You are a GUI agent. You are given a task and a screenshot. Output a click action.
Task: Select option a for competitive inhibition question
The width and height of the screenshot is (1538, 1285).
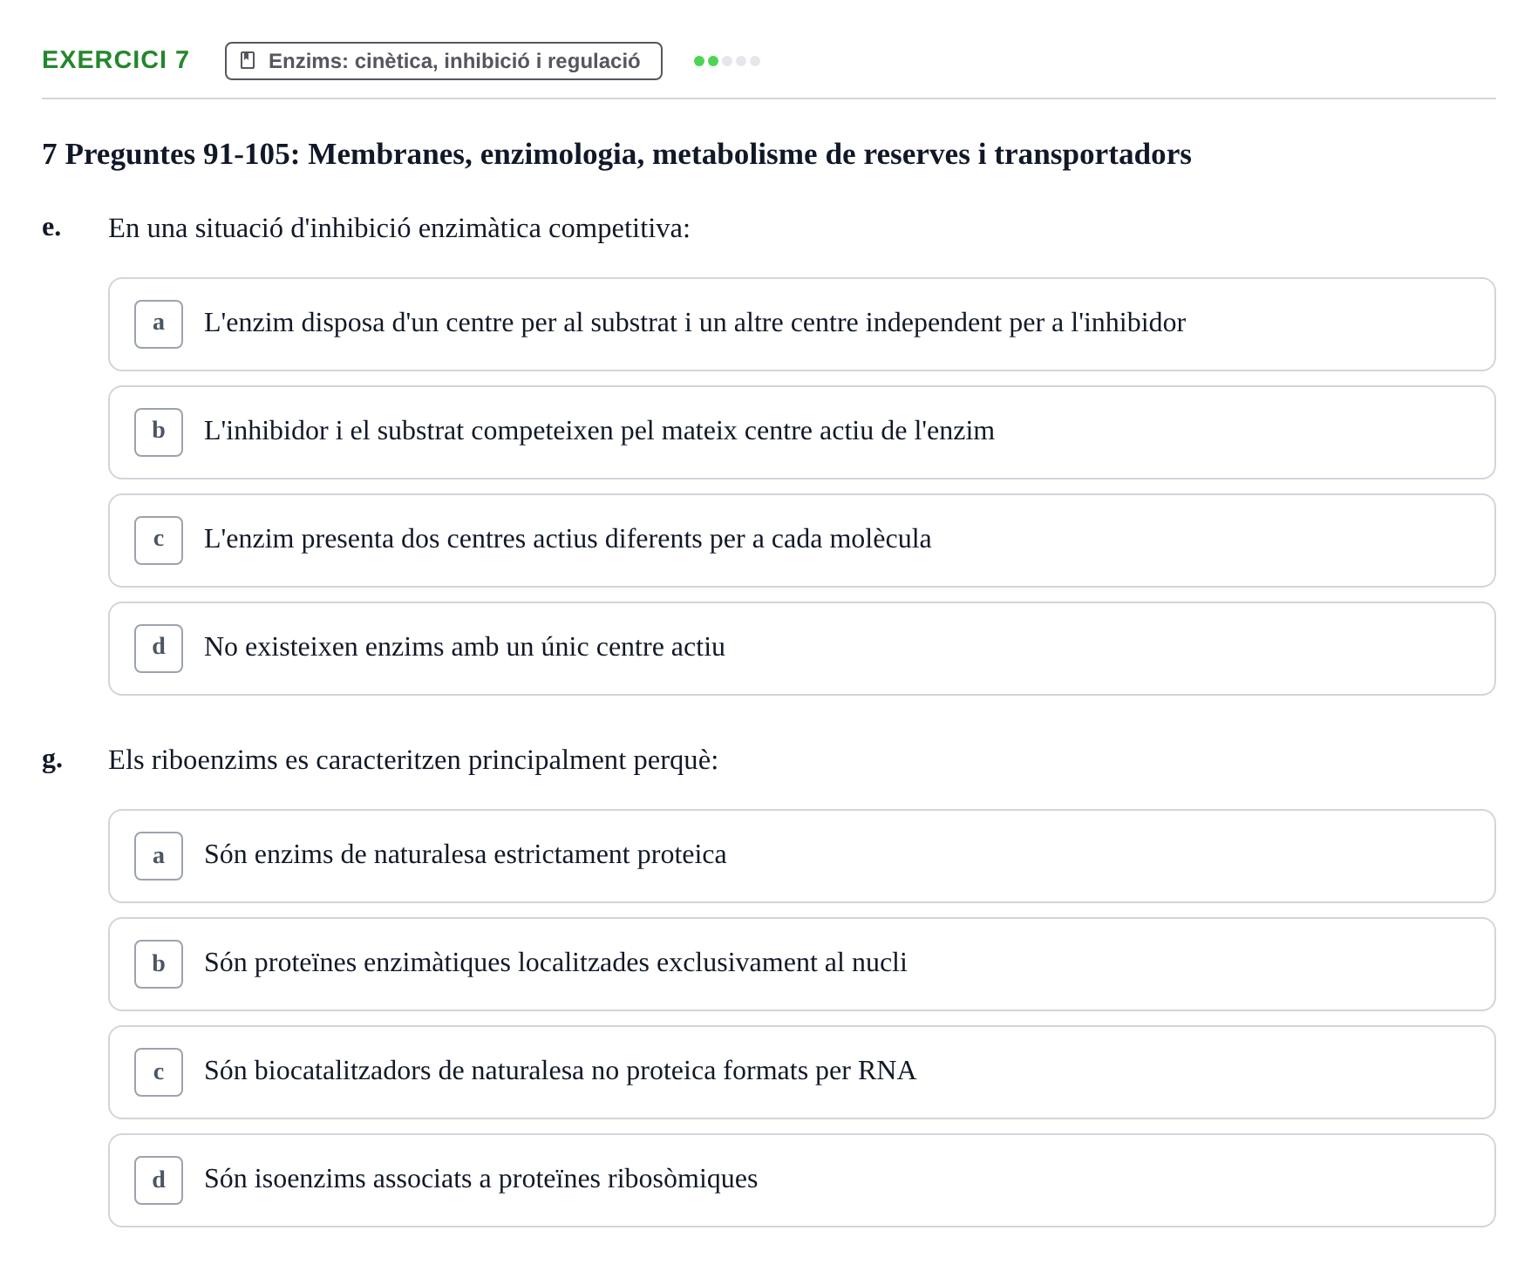[x=801, y=324]
